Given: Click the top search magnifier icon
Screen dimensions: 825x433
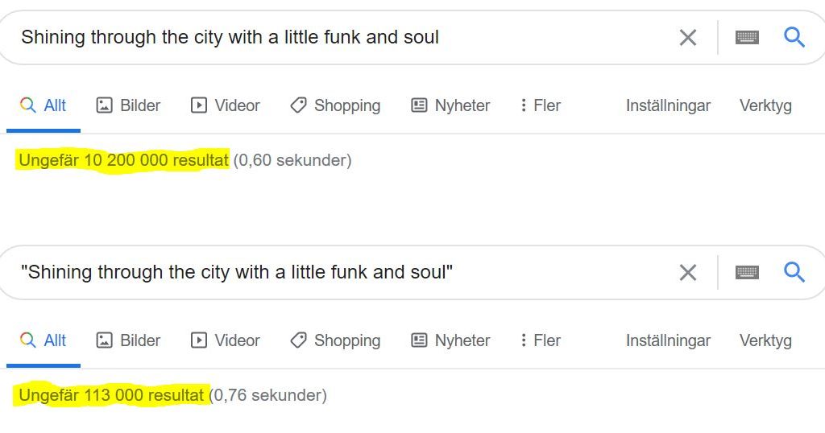Looking at the screenshot, I should [794, 37].
